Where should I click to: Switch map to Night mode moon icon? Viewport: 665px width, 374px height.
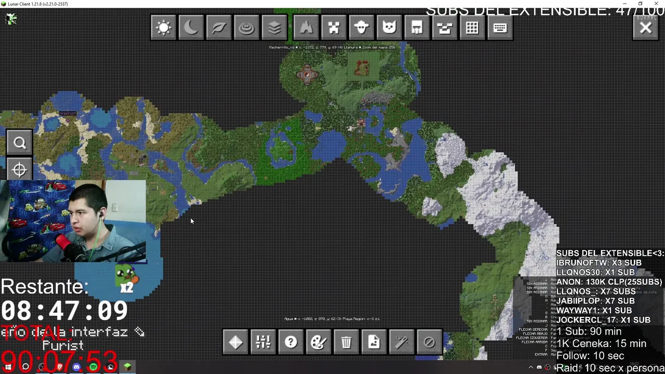pyautogui.click(x=191, y=28)
